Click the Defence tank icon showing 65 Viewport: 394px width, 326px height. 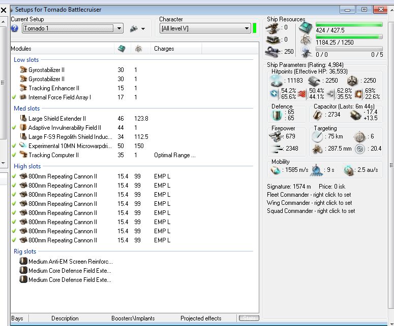277,115
